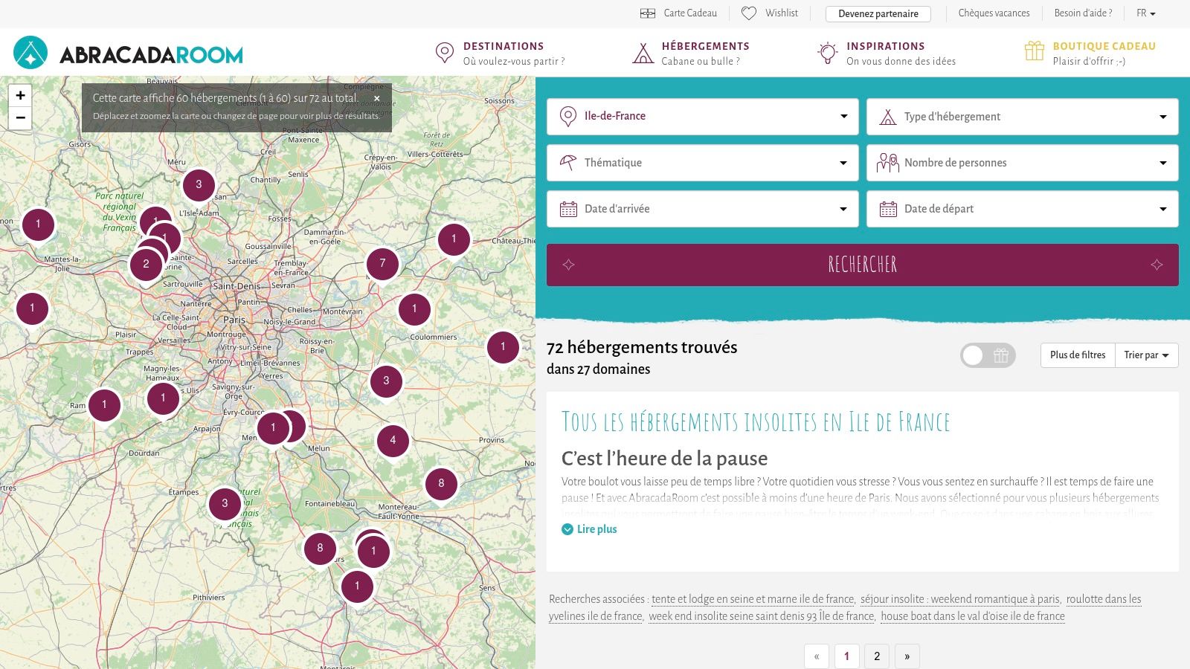Click the AbracadaRoom logo

click(x=128, y=53)
